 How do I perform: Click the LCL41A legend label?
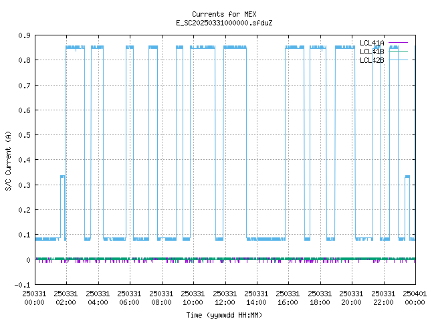click(x=372, y=43)
